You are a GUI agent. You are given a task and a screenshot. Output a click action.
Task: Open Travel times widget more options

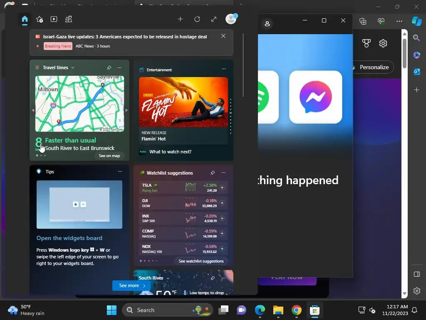click(x=119, y=68)
